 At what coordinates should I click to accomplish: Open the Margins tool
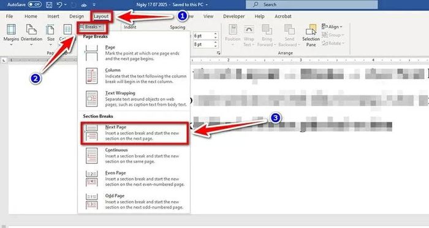[x=11, y=35]
